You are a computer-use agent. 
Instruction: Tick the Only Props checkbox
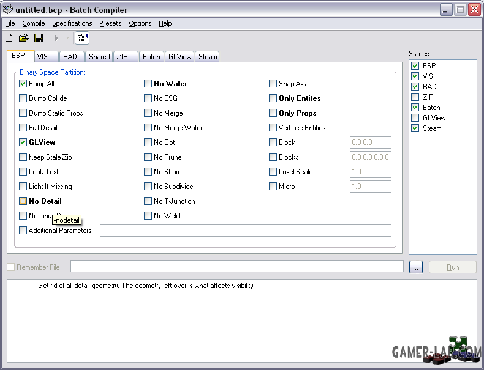[x=273, y=113]
